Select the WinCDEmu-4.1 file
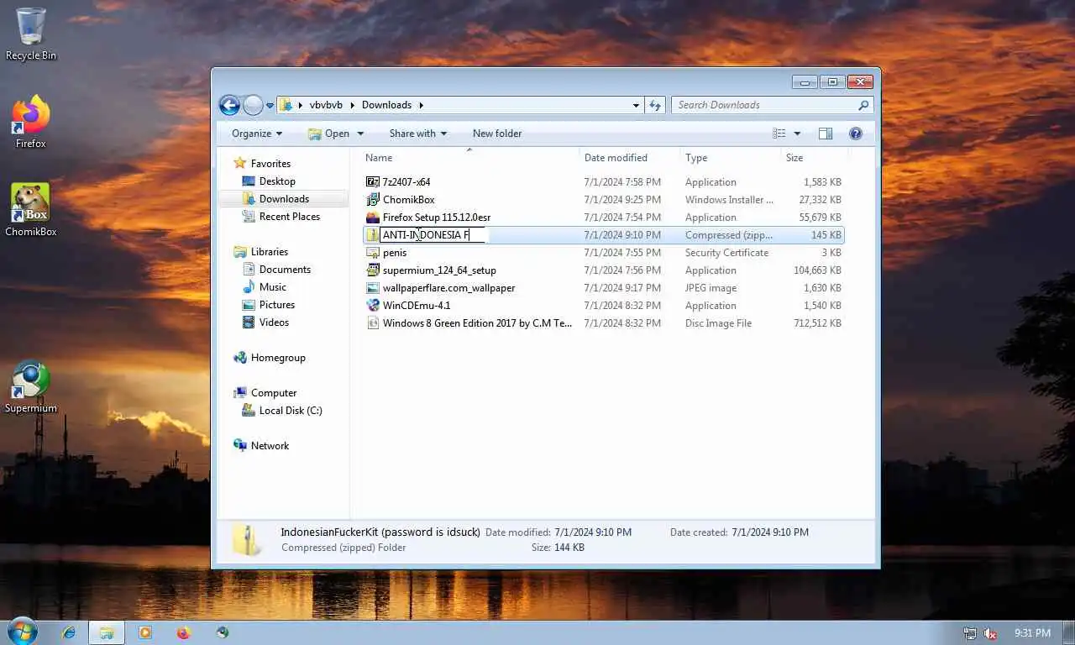The width and height of the screenshot is (1075, 645). [603, 306]
